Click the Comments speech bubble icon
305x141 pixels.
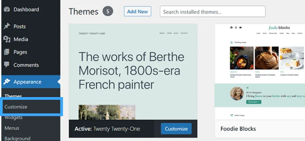point(7,65)
